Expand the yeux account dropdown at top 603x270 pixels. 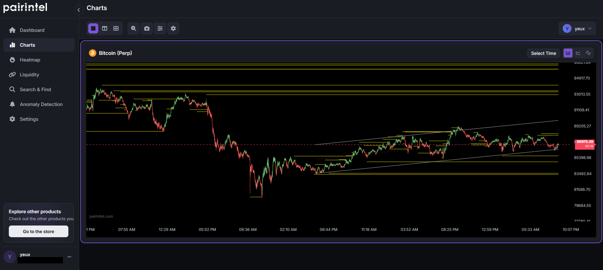577,29
